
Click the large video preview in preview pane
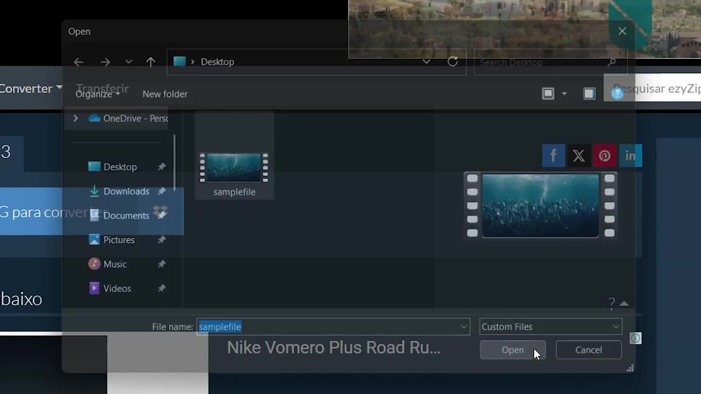pos(540,205)
